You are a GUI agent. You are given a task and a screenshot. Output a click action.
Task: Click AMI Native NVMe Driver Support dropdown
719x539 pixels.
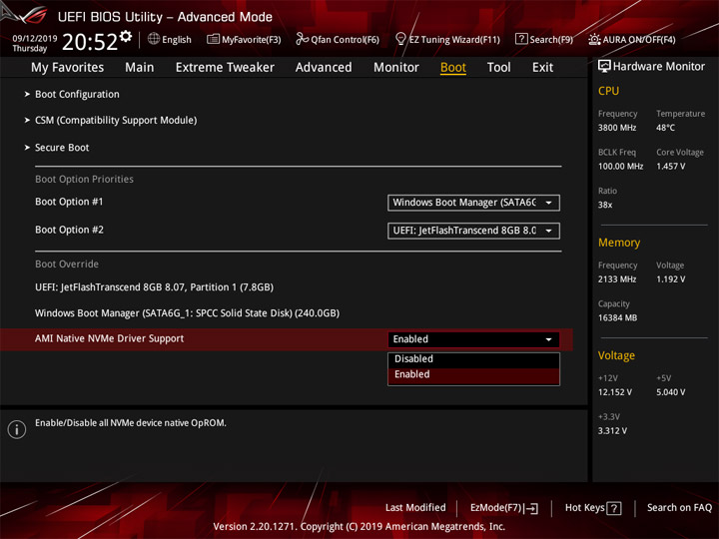[x=473, y=339]
